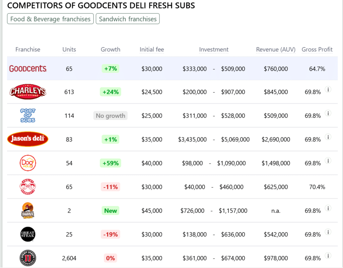343x268 pixels.
Task: Click the +24% growth badge
Action: (111, 92)
